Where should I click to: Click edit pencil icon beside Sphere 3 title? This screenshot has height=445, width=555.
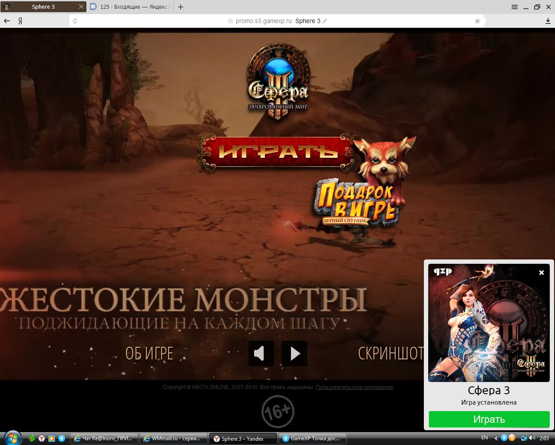point(324,21)
